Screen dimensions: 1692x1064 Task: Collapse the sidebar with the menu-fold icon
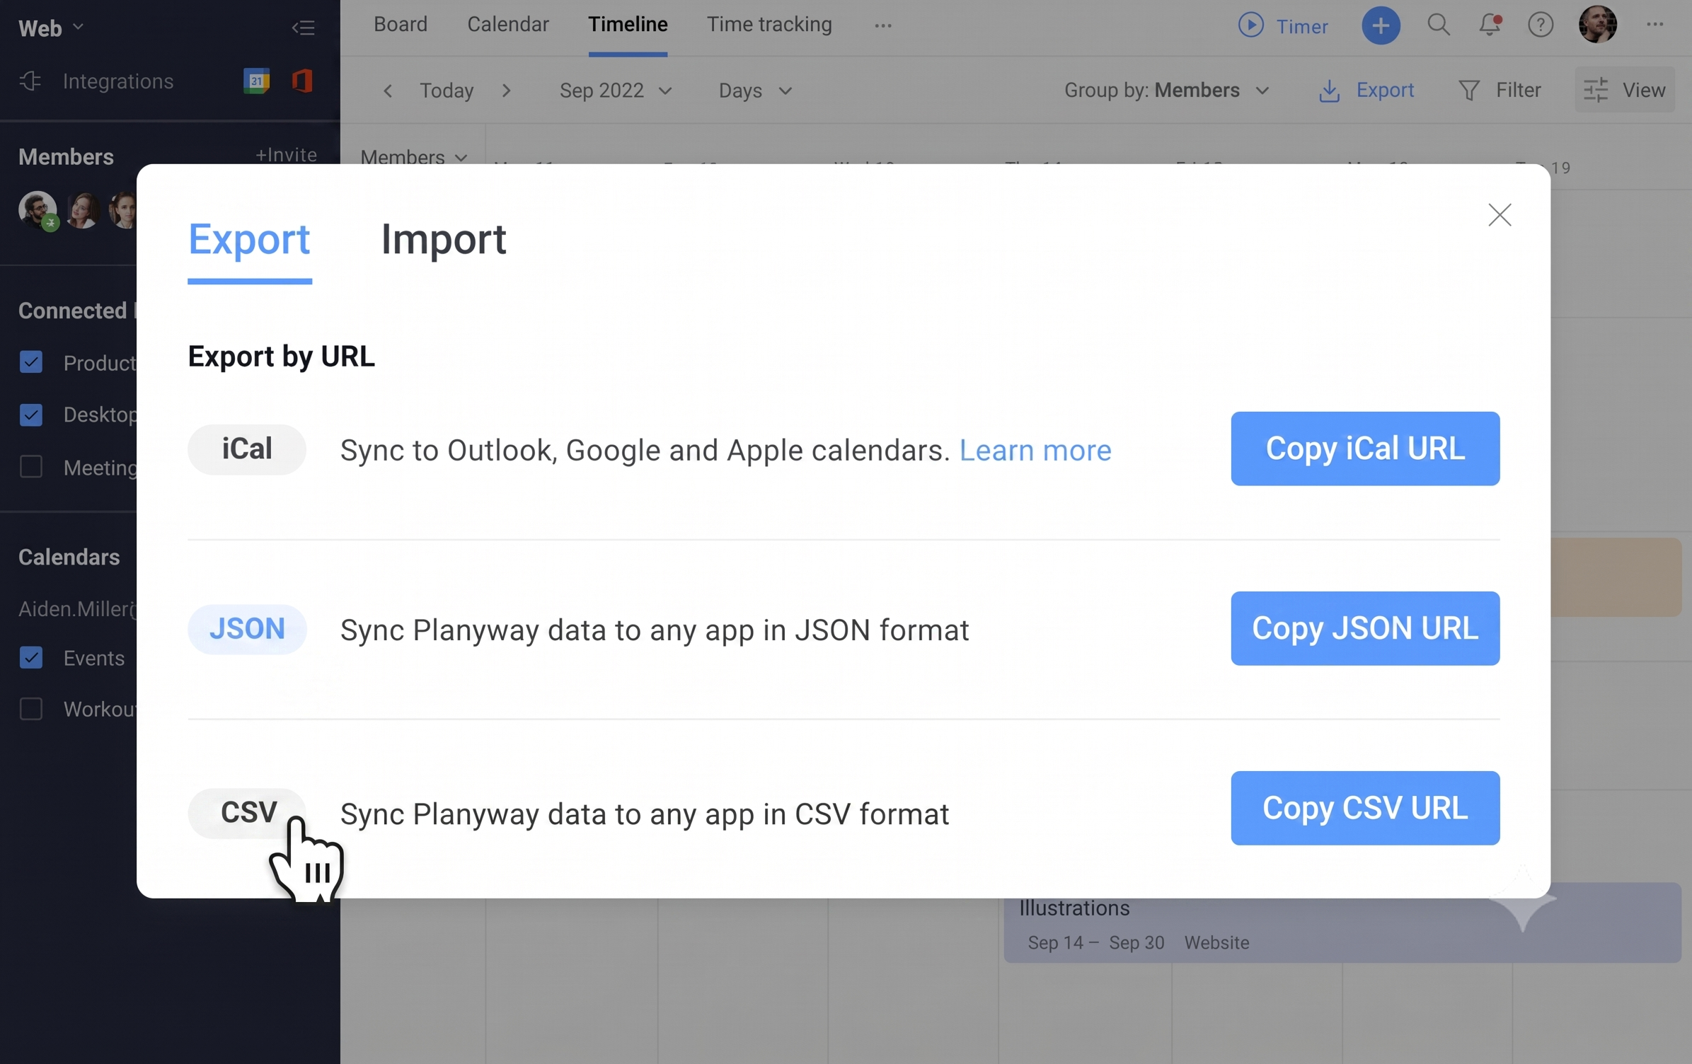coord(304,28)
